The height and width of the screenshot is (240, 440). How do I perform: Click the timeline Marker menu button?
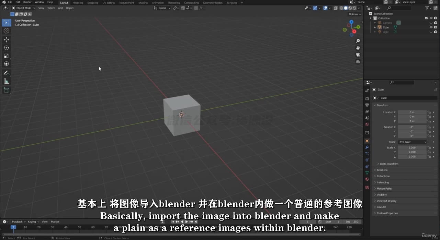click(55, 222)
